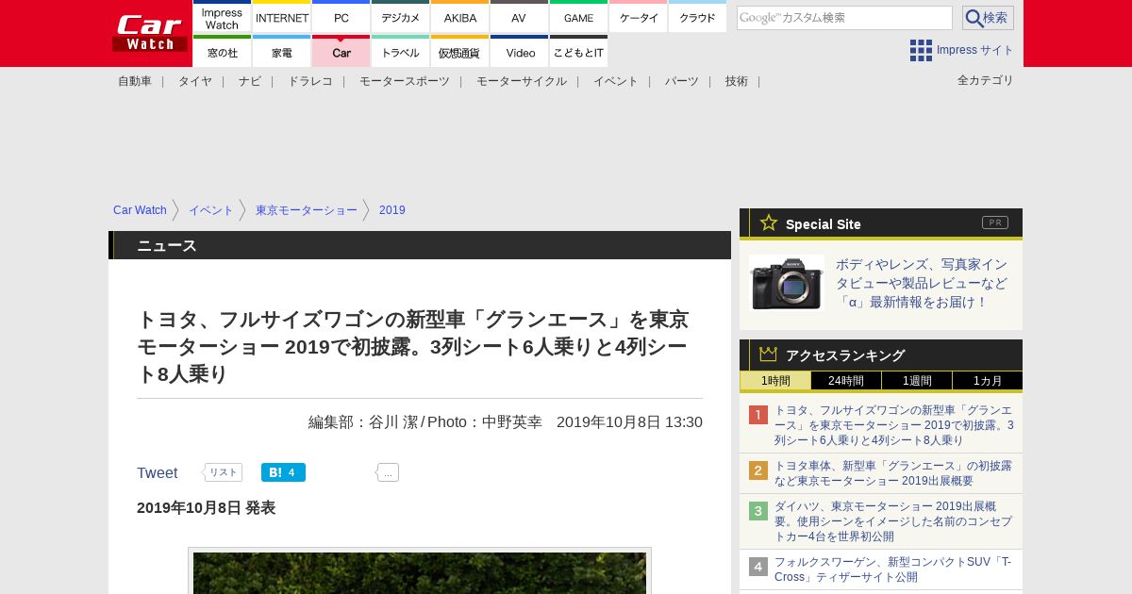Click the rank number 2 badge
The image size is (1132, 594).
758,470
